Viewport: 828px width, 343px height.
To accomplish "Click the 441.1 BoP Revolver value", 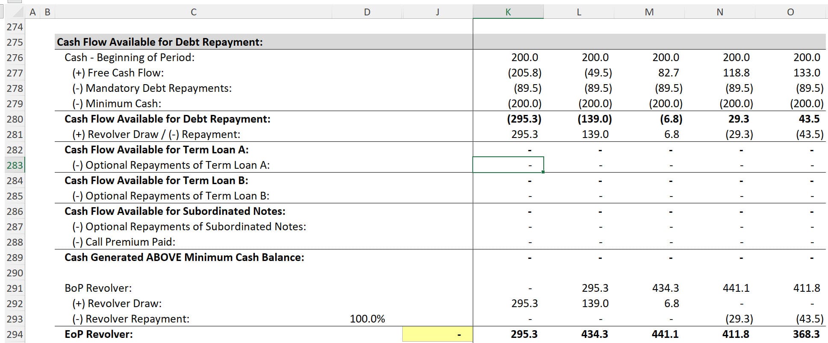I will (736, 288).
